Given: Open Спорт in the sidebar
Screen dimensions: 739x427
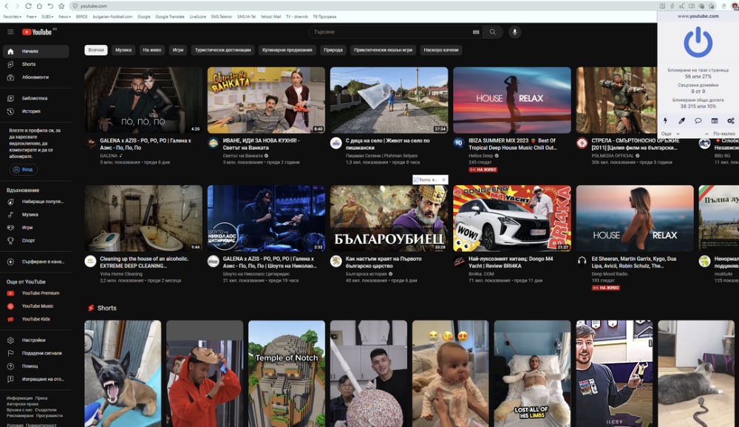Looking at the screenshot, I should click(x=35, y=240).
